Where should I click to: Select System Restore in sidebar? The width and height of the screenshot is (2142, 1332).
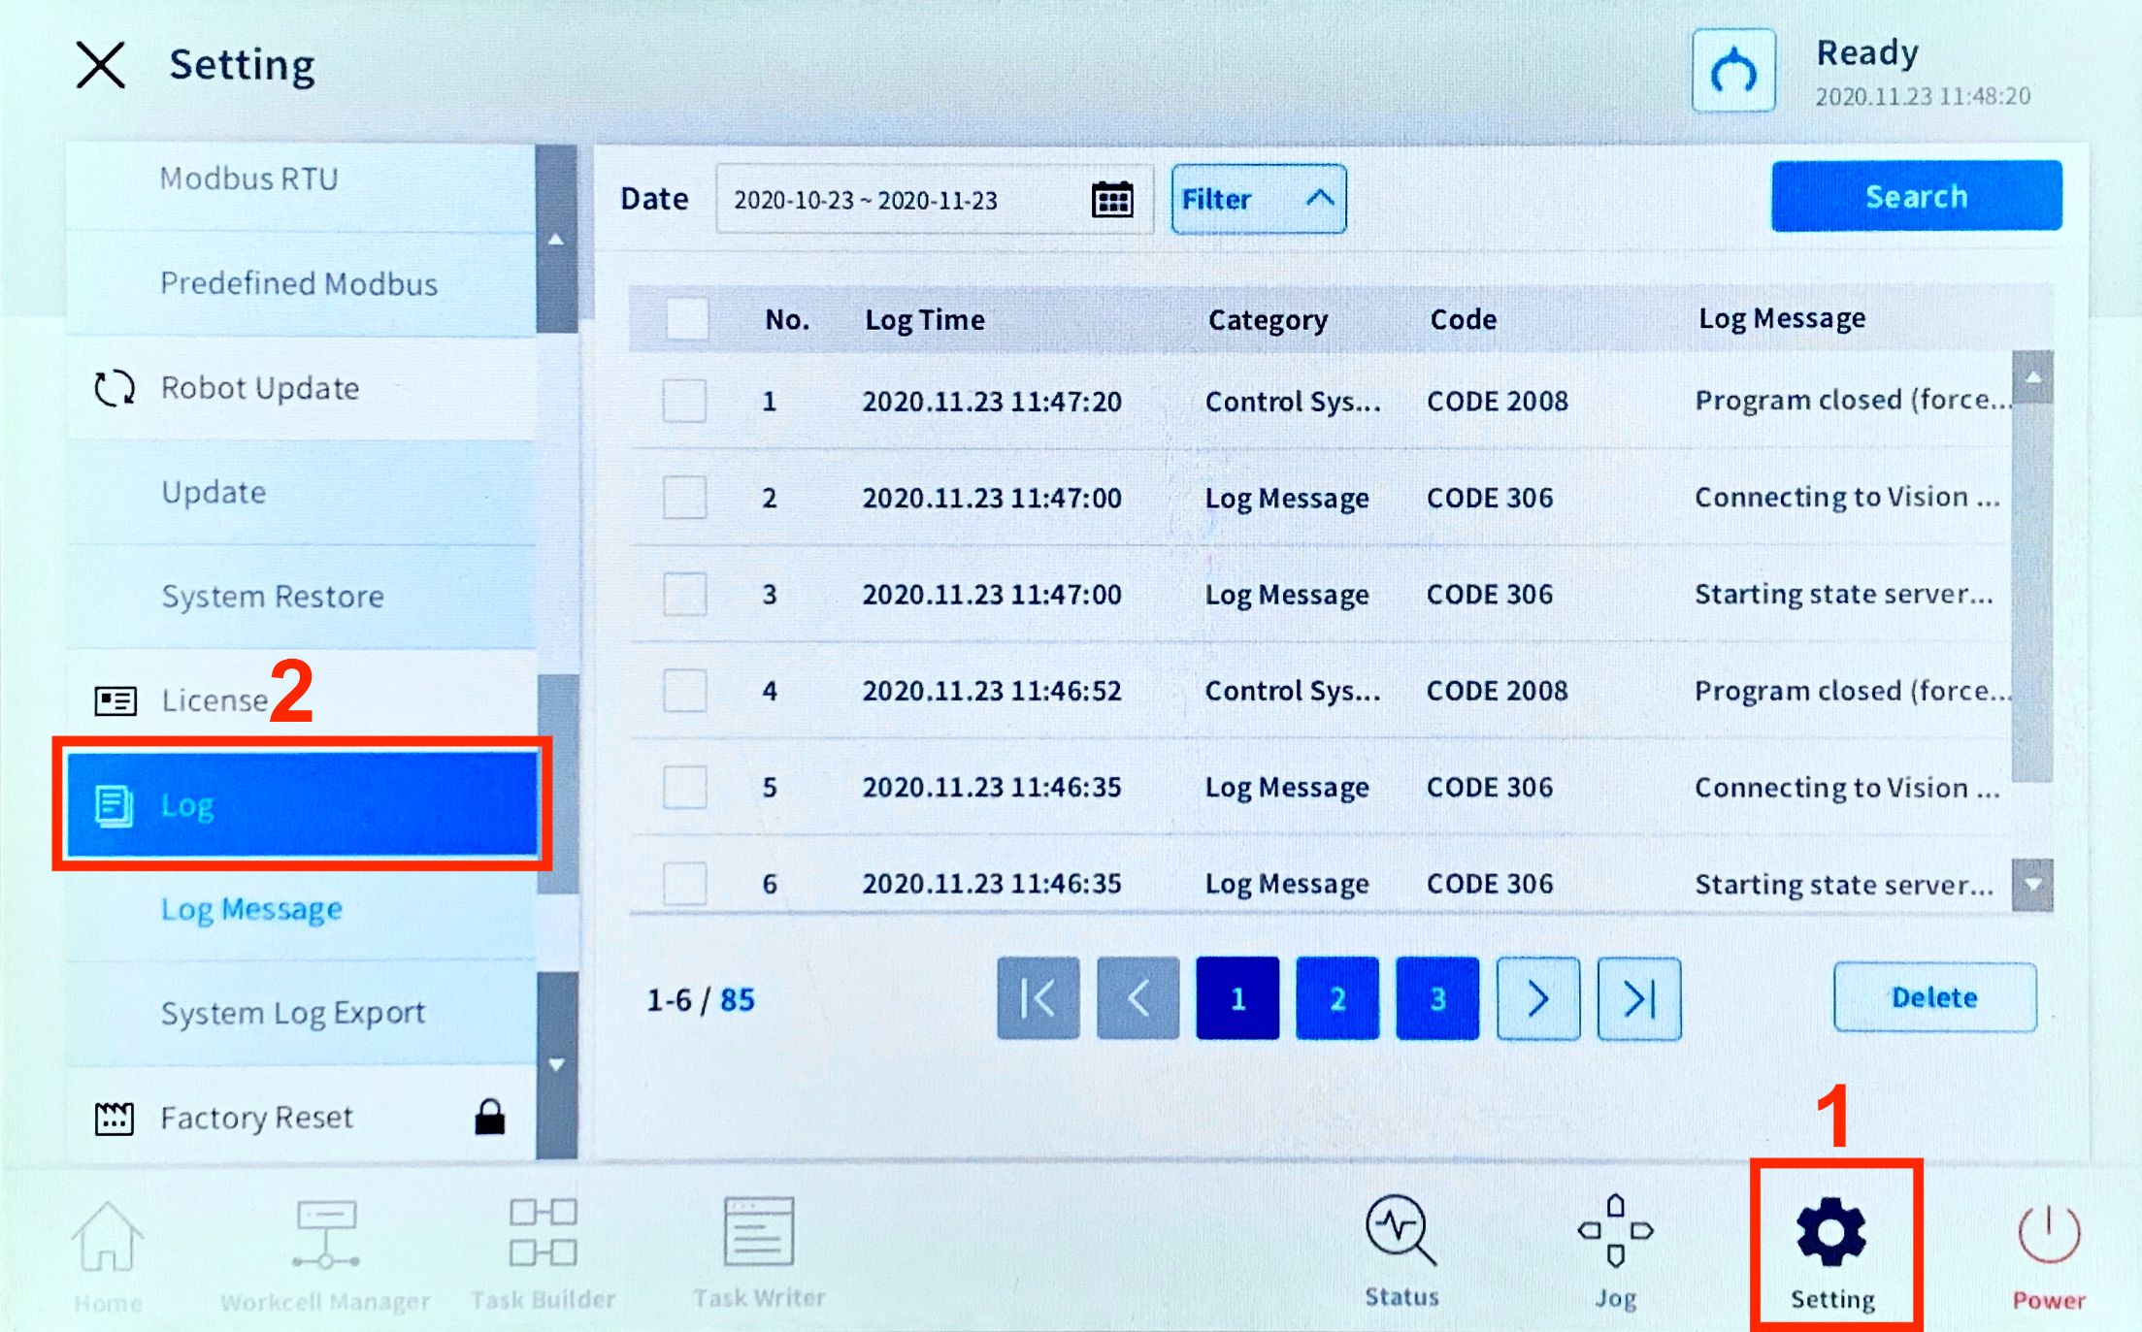pos(301,596)
